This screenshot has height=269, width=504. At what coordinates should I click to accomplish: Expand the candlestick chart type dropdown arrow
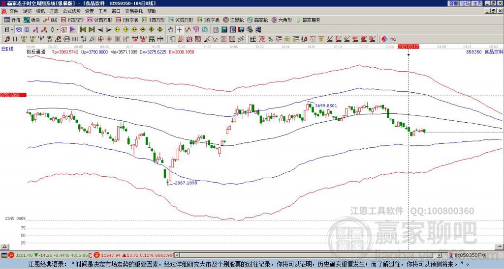58,30
